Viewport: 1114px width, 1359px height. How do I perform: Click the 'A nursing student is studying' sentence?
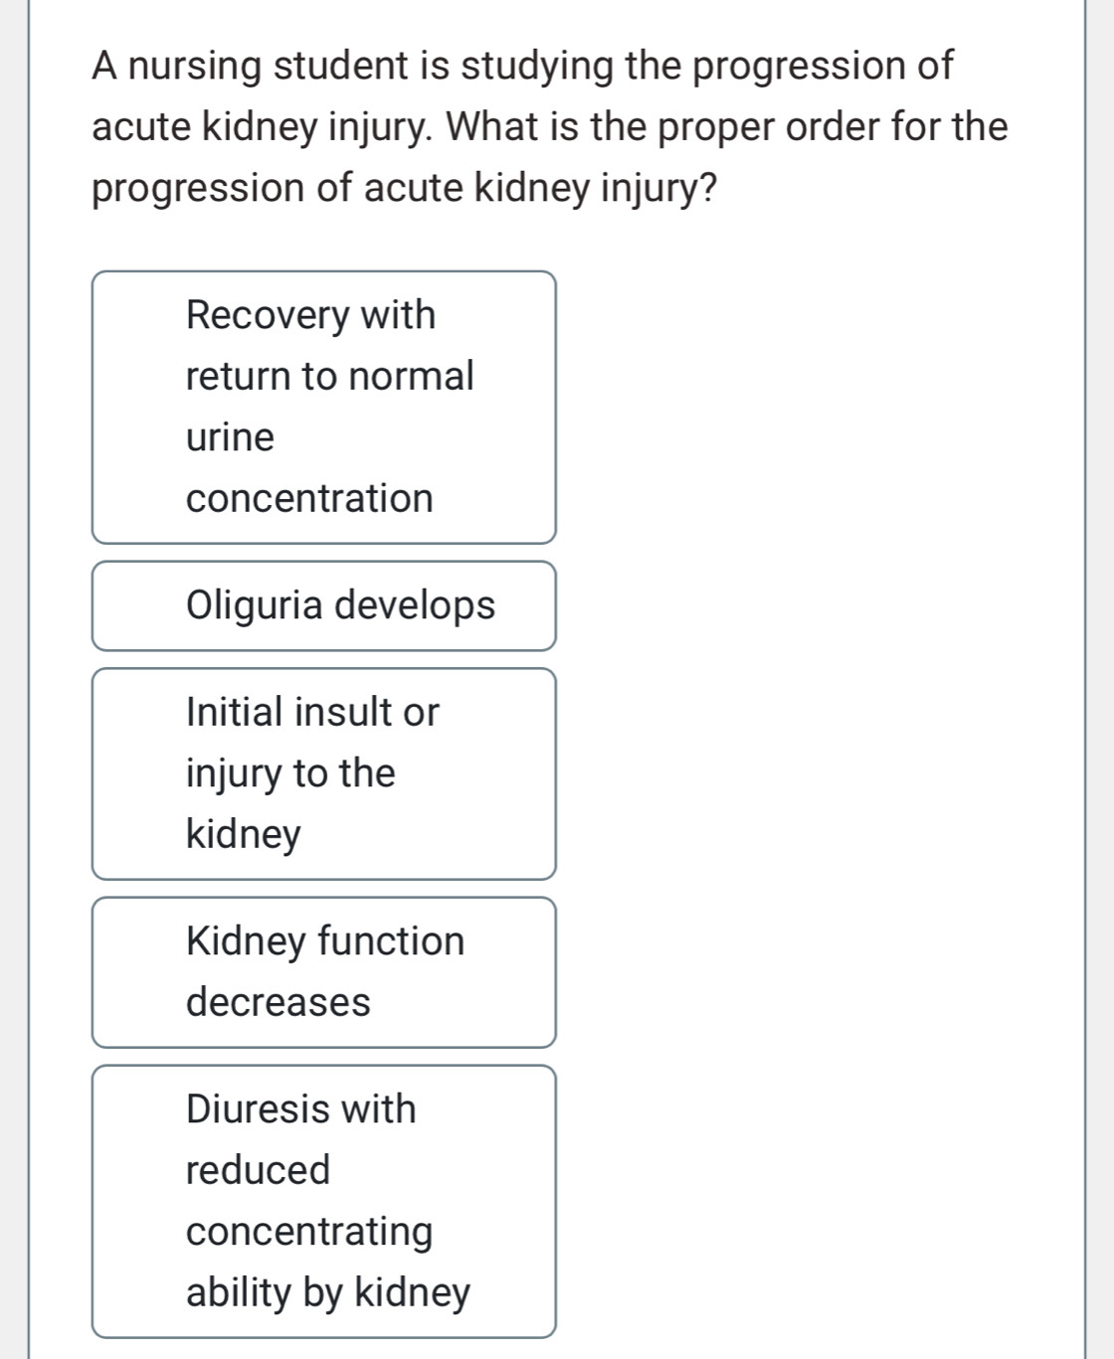(522, 67)
